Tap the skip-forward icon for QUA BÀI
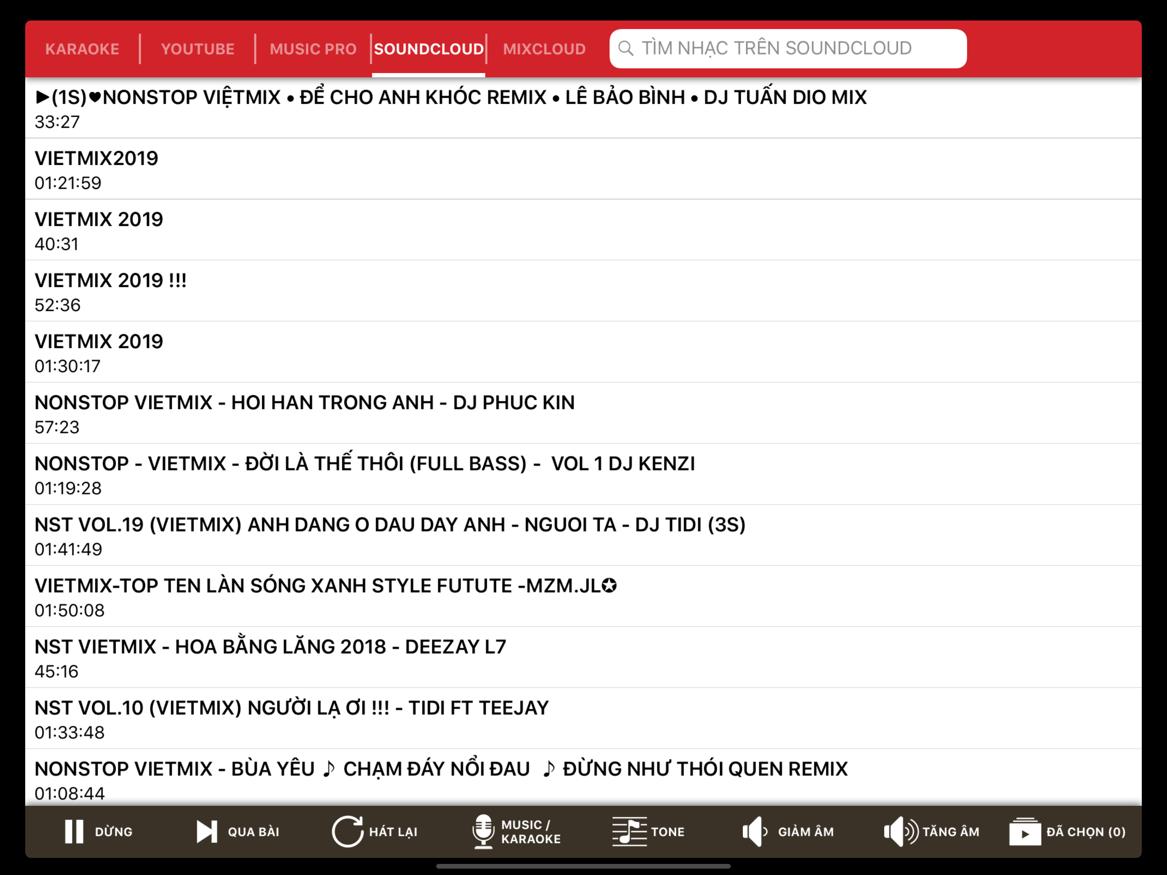The image size is (1167, 875). click(206, 832)
